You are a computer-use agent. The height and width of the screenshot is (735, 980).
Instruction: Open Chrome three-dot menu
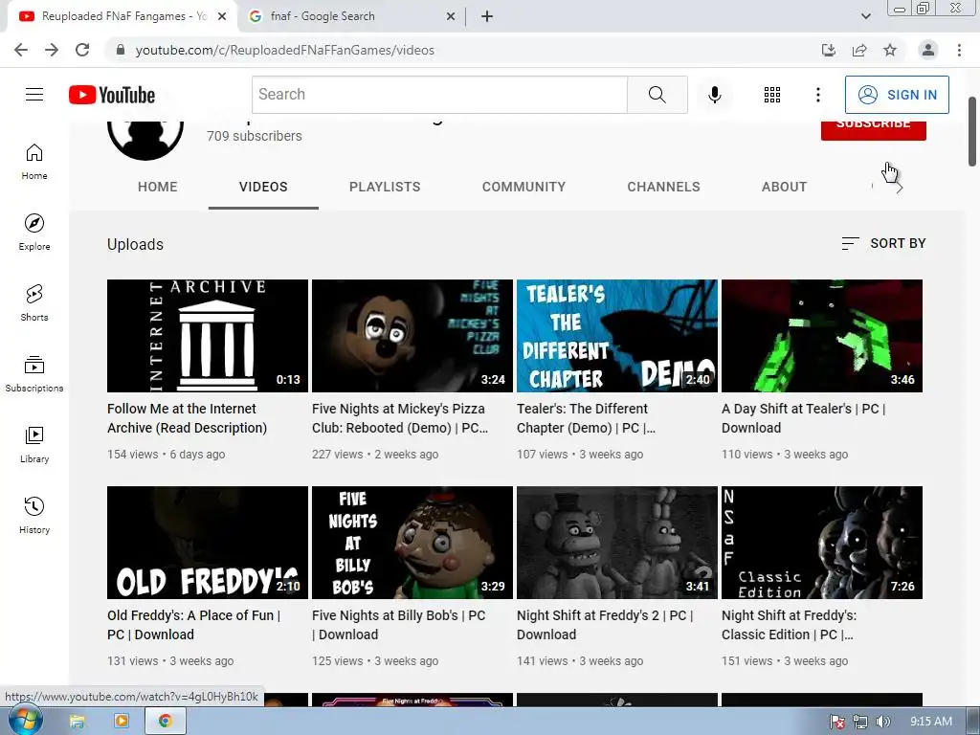959,50
